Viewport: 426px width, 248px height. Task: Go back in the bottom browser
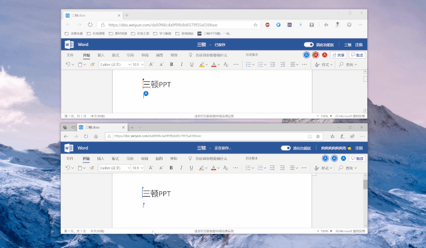[x=66, y=137]
